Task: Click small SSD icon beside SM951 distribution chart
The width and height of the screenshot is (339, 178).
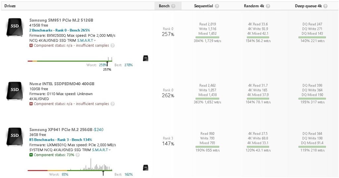Action: coord(145,58)
